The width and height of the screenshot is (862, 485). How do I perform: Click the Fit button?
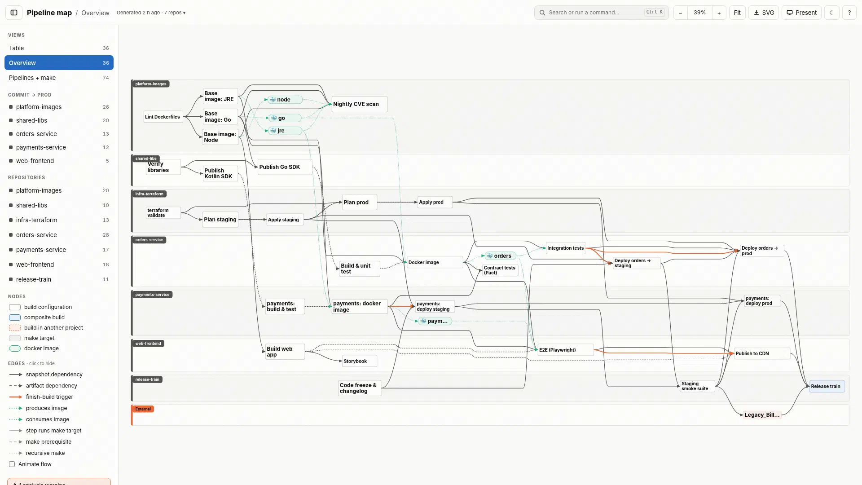pos(737,13)
